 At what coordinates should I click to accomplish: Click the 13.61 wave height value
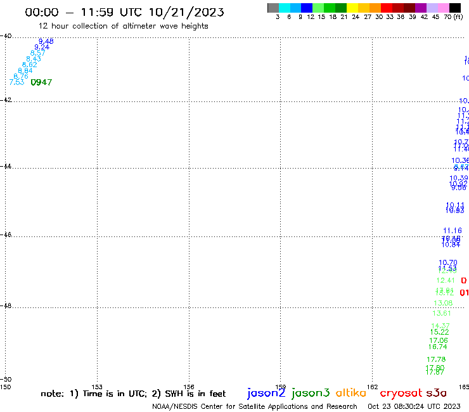[x=442, y=313]
